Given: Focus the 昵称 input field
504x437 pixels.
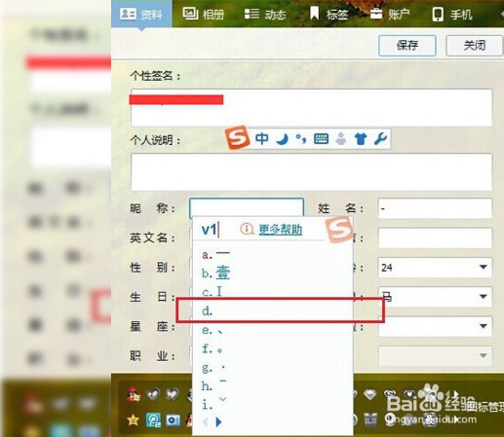Looking at the screenshot, I should click(x=247, y=207).
